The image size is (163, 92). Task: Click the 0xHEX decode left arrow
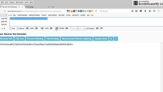pos(27,28)
